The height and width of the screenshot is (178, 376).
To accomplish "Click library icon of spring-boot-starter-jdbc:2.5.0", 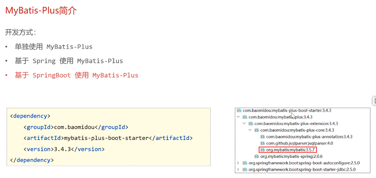I will [x=245, y=169].
